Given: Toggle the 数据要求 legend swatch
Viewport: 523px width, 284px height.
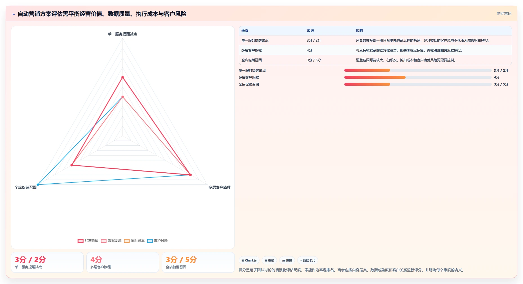Looking at the screenshot, I should click(104, 241).
